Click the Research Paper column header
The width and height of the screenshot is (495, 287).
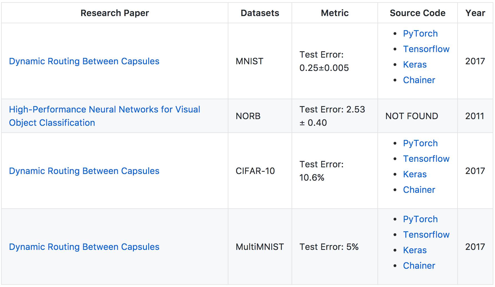pos(114,13)
